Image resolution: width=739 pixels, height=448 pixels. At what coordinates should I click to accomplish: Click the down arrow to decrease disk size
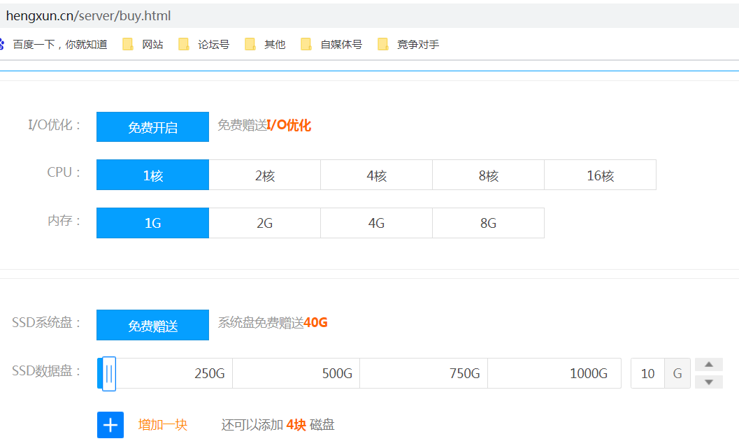click(x=708, y=382)
